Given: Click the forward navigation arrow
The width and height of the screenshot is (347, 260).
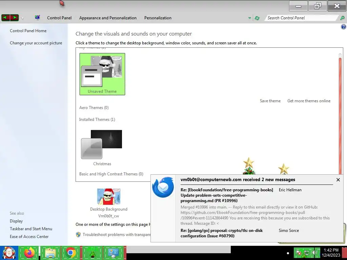Looking at the screenshot, I should [14, 18].
